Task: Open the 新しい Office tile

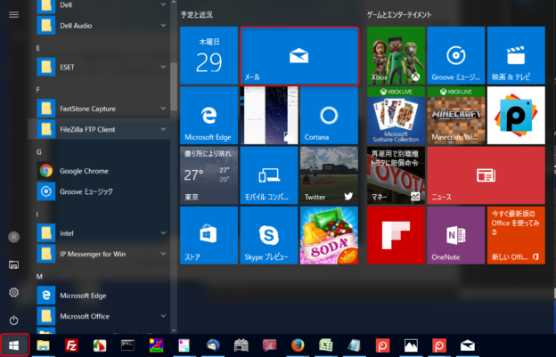Action: (x=516, y=236)
